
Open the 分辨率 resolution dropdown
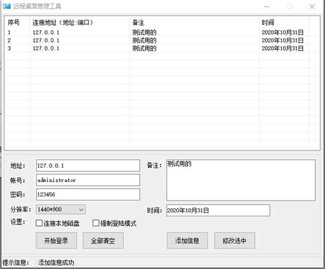tap(60, 209)
